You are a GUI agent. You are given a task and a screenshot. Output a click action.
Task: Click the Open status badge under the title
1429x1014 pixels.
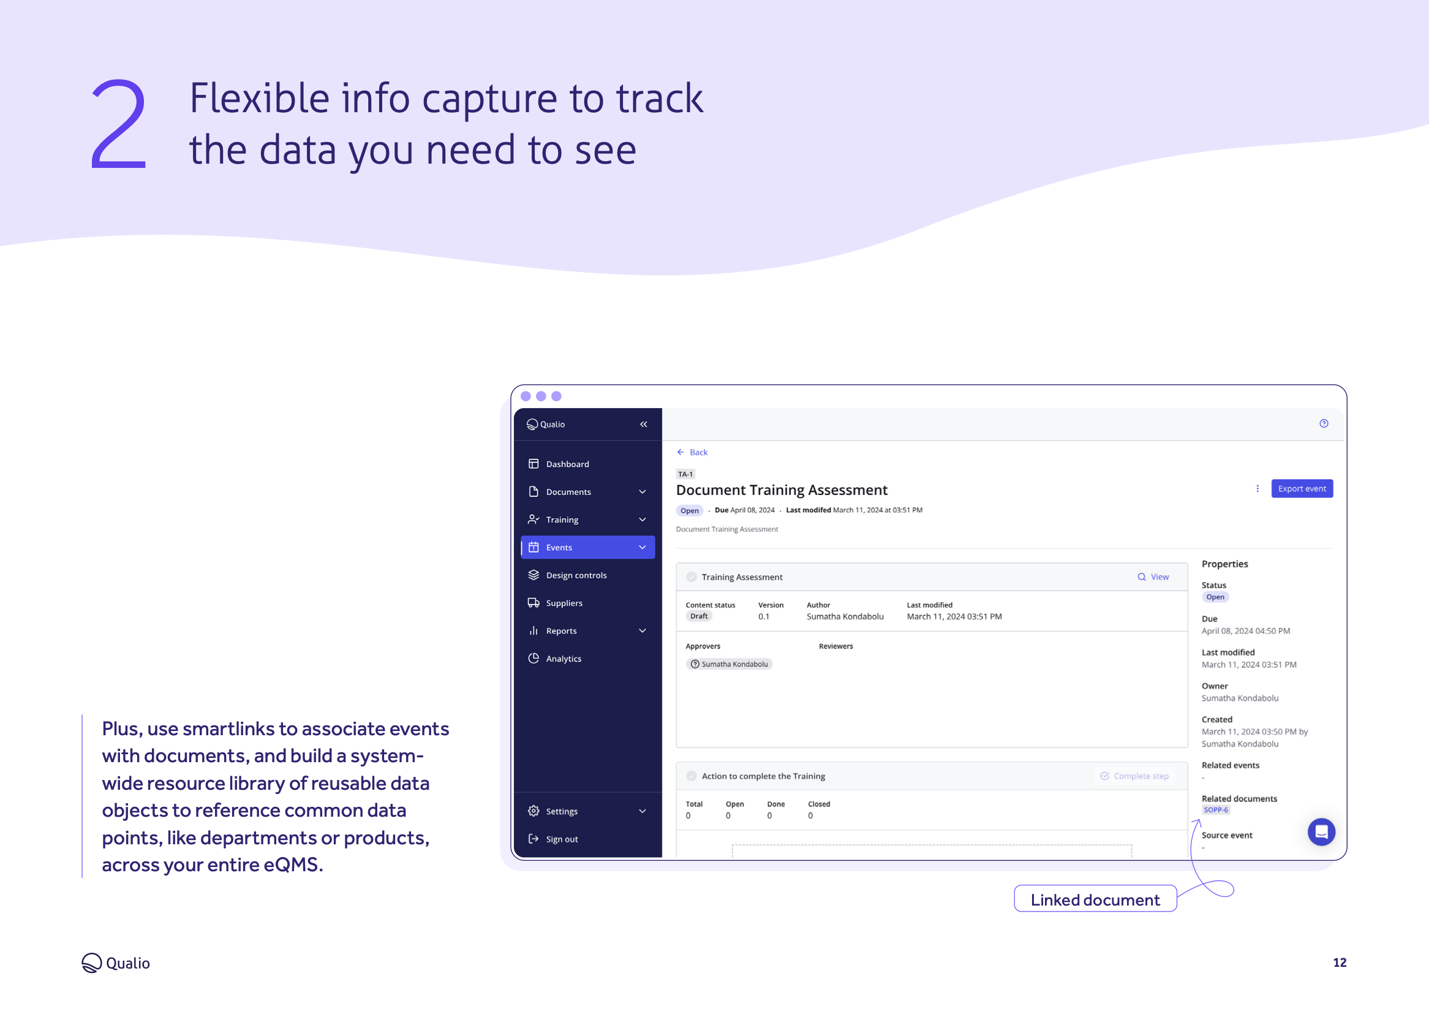(689, 510)
